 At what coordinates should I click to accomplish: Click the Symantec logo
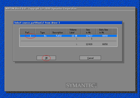[x=81, y=85]
